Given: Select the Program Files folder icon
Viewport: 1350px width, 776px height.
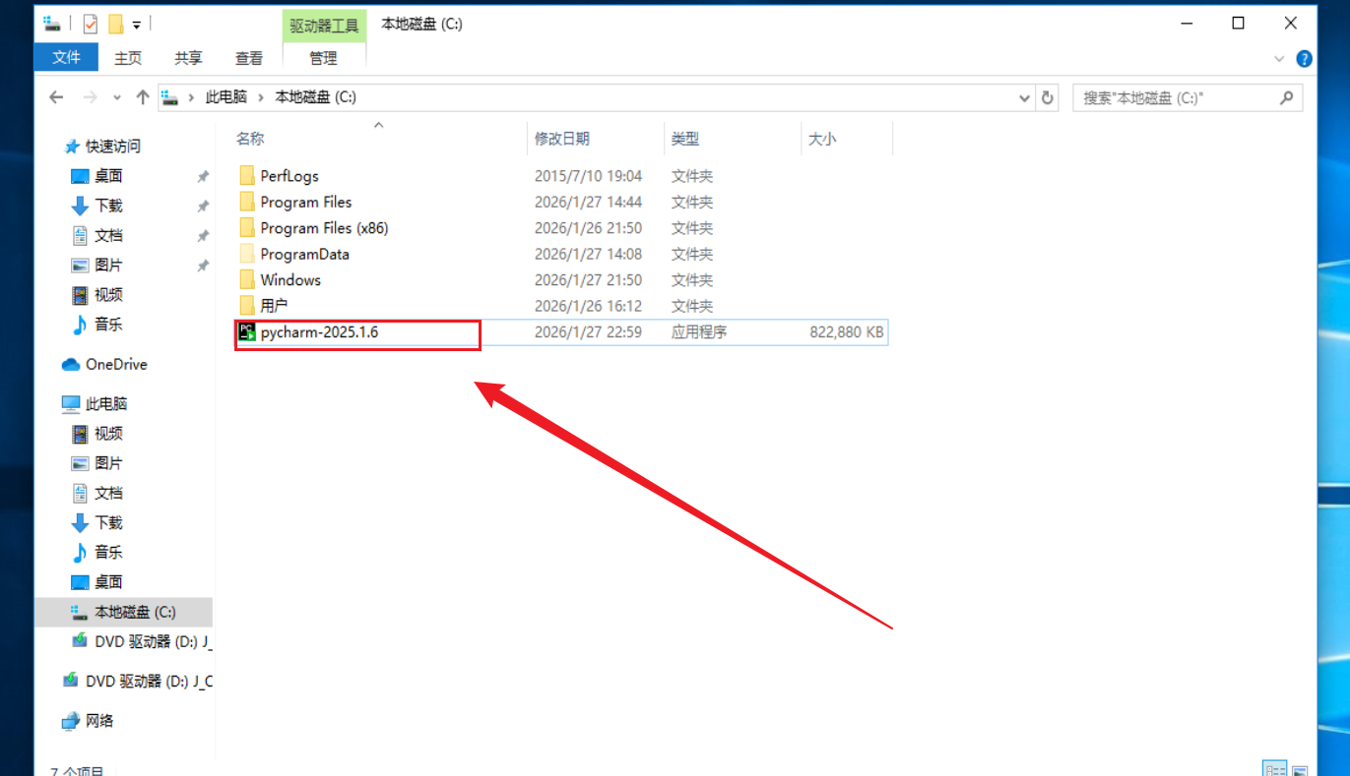Looking at the screenshot, I should (247, 202).
